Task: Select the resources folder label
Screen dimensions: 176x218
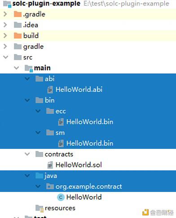Action: pyautogui.click(x=60, y=208)
